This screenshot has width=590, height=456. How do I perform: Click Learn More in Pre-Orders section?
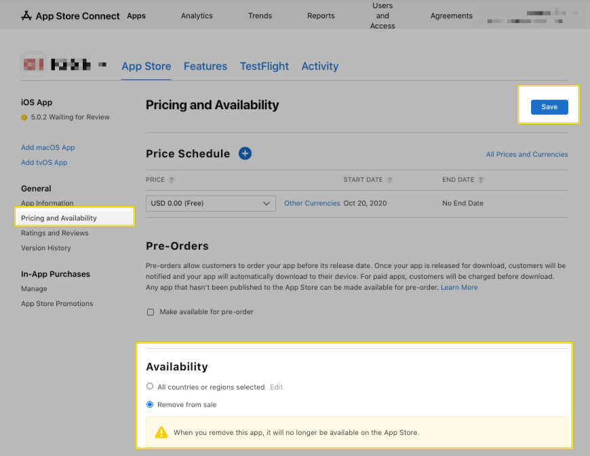(459, 288)
